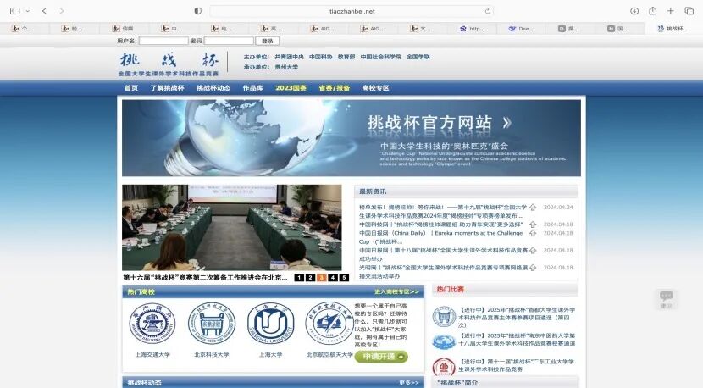Click the 密码 password input field
This screenshot has width=703, height=388.
(229, 41)
